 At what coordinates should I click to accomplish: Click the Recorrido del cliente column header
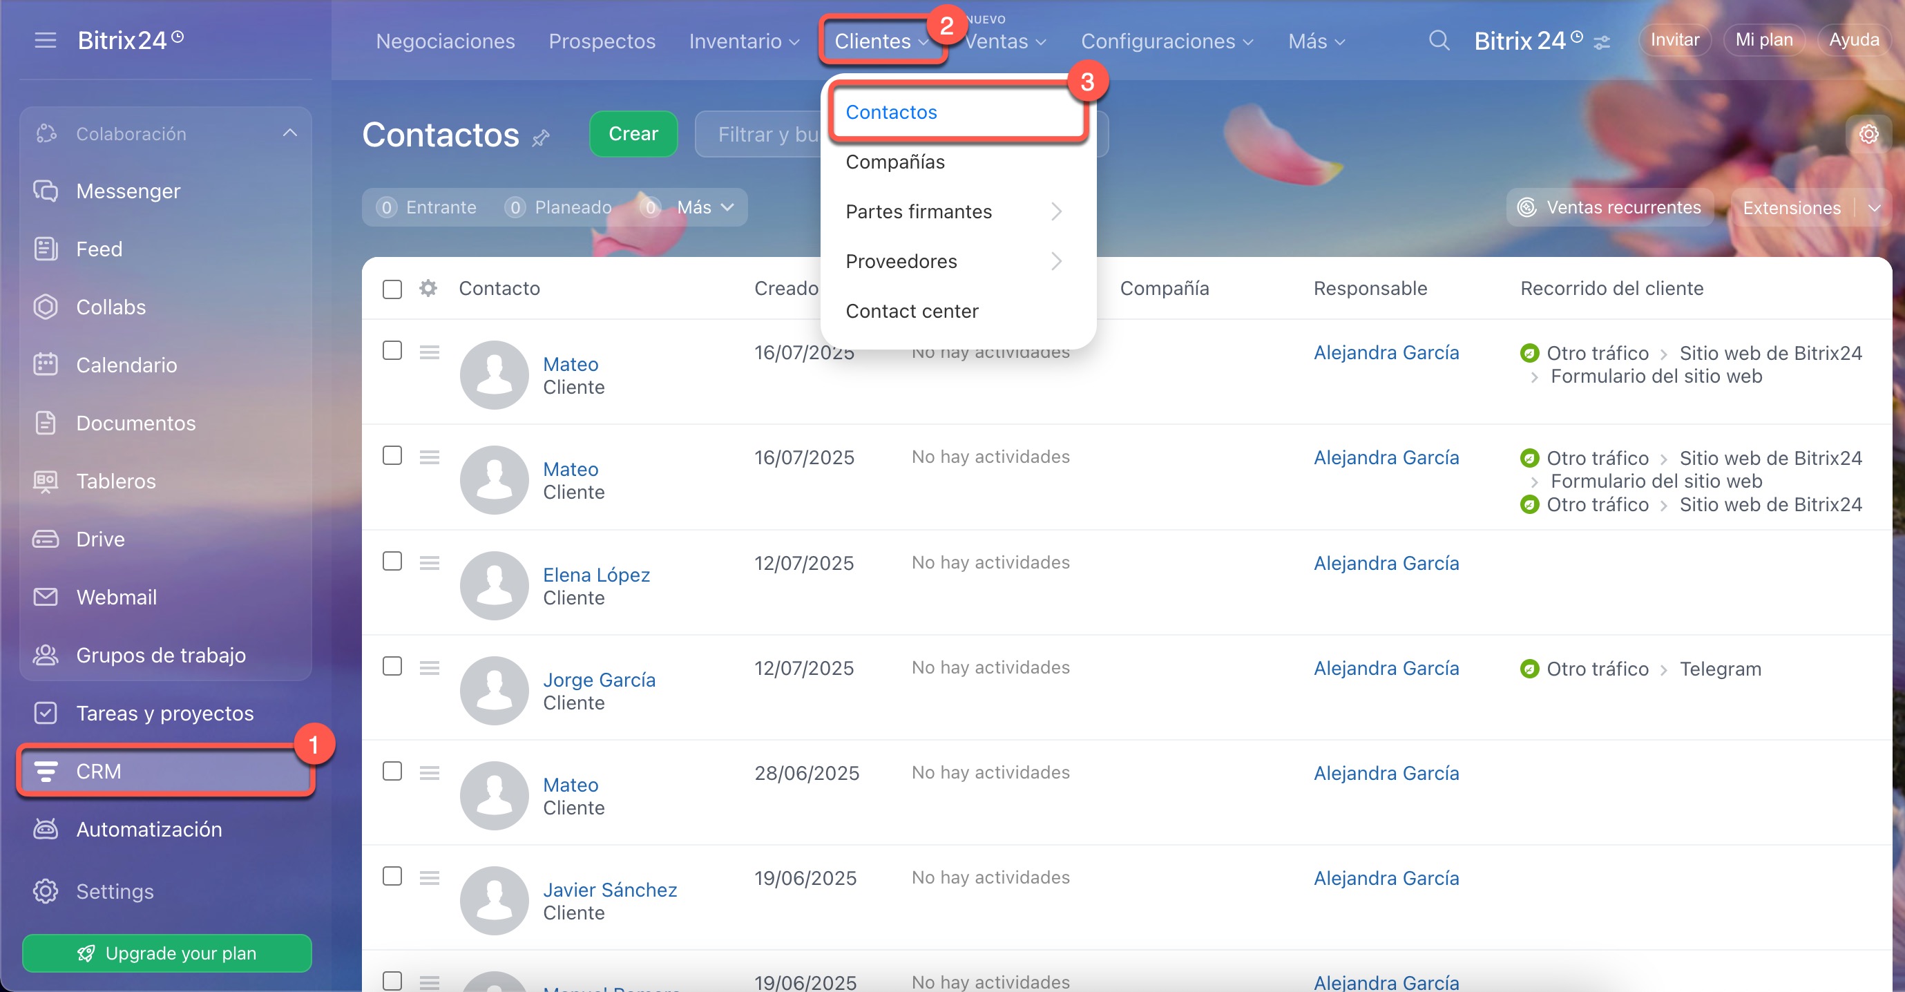[1611, 289]
